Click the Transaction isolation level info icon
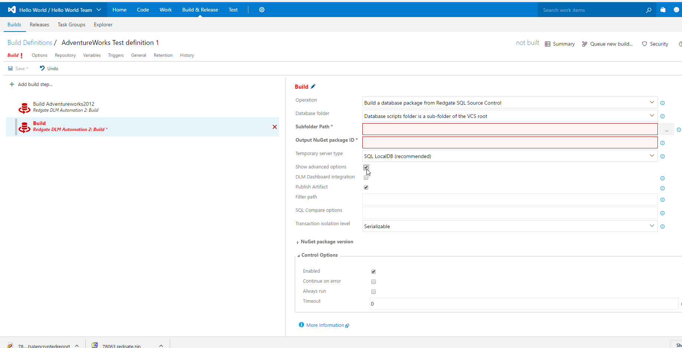Viewport: 682px width, 348px height. 662,227
